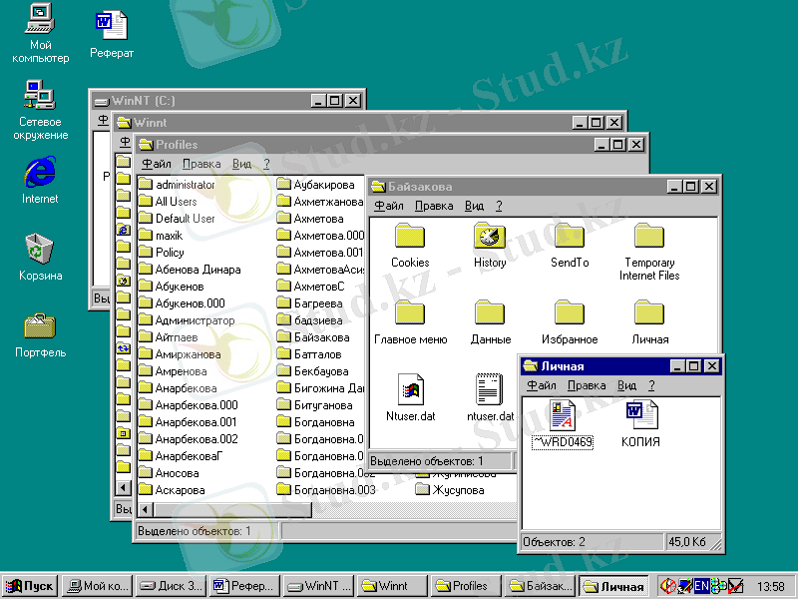
Task: Open the Сетевое окружение desktop icon
Action: [40, 96]
